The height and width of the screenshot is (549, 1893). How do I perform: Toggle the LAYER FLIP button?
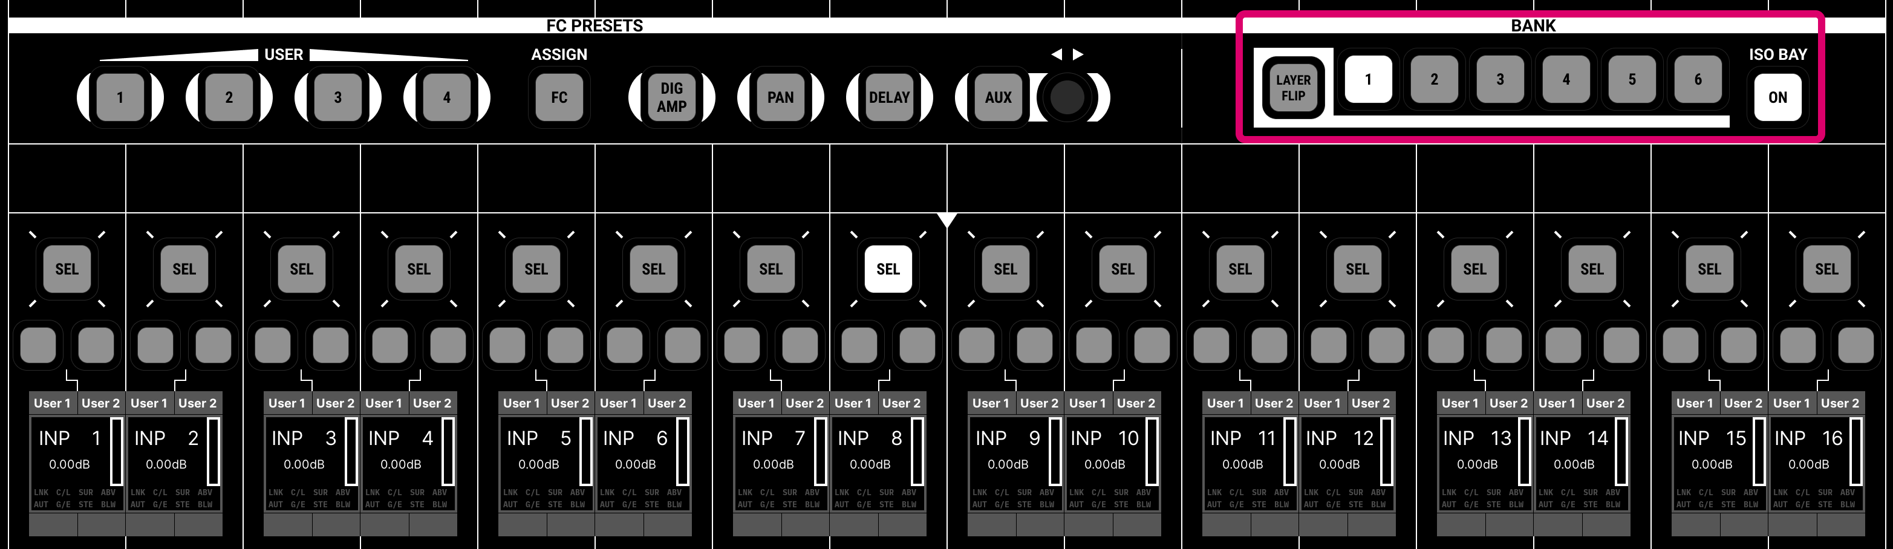(x=1292, y=88)
